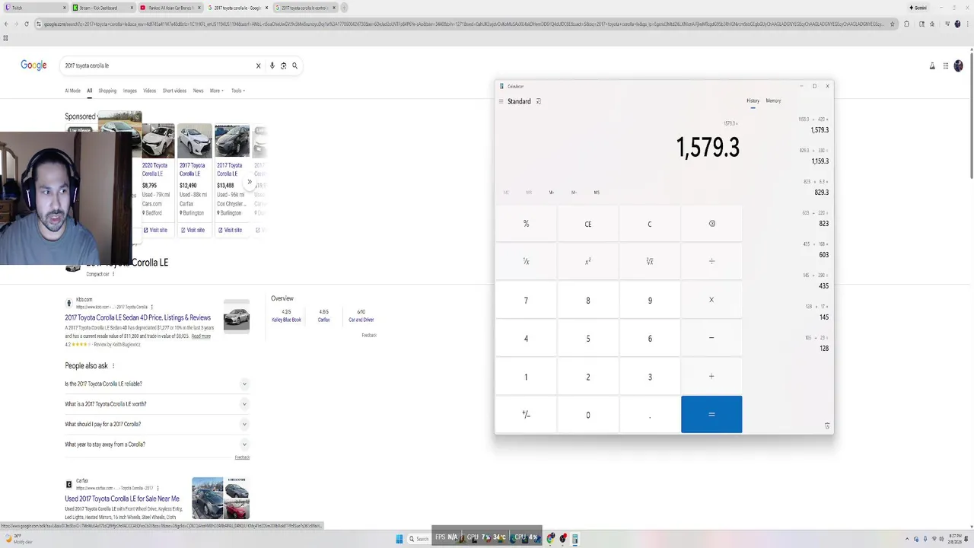Click the blue equals key
The height and width of the screenshot is (548, 974).
click(711, 414)
